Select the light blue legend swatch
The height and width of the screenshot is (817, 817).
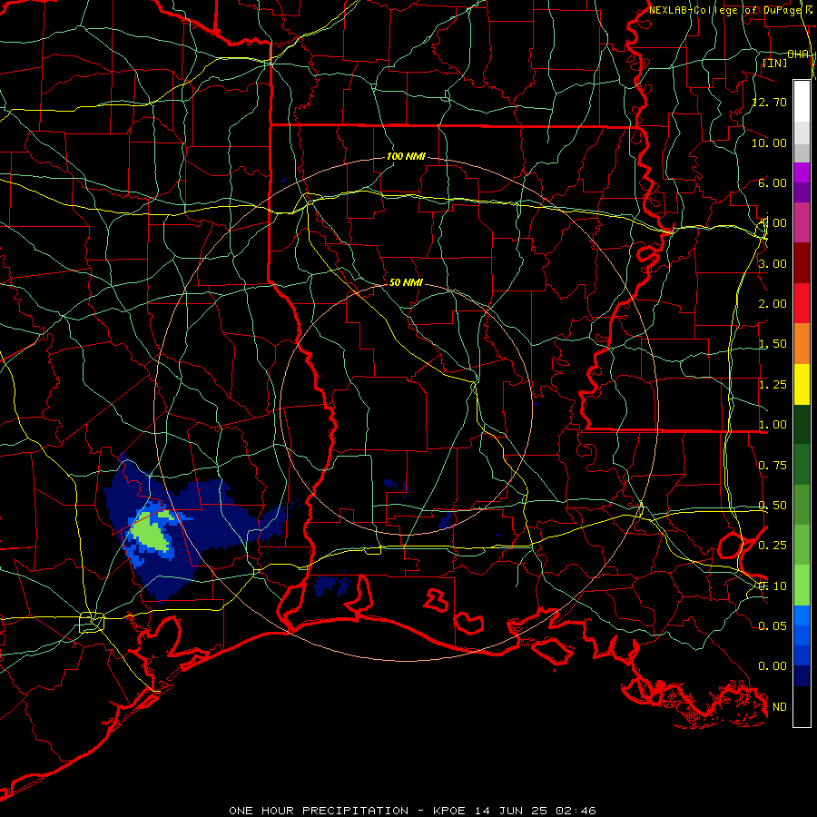pos(802,615)
